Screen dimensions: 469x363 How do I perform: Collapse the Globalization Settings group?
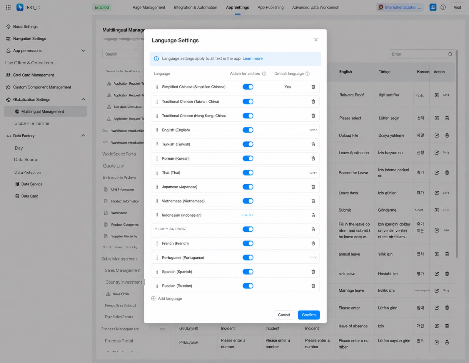click(83, 99)
